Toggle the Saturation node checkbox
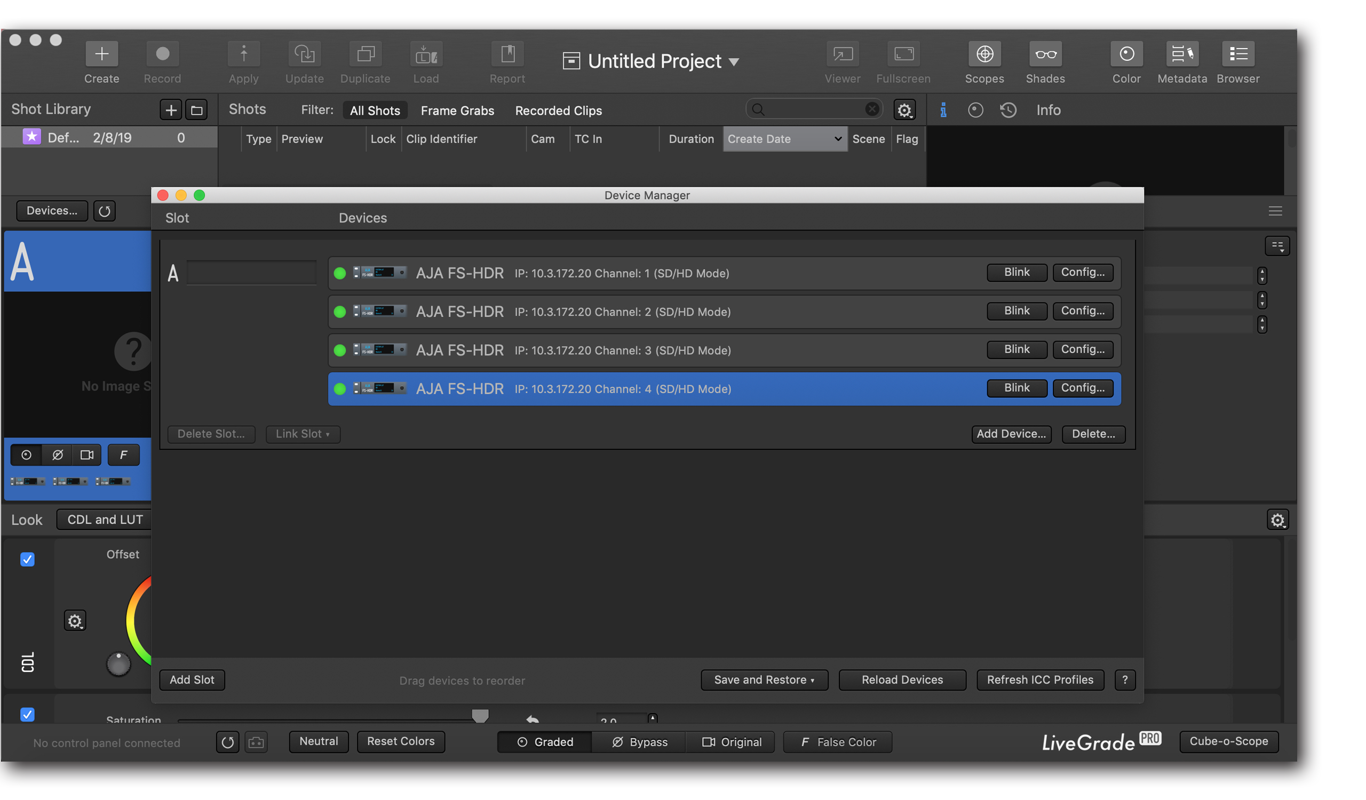 coord(27,714)
